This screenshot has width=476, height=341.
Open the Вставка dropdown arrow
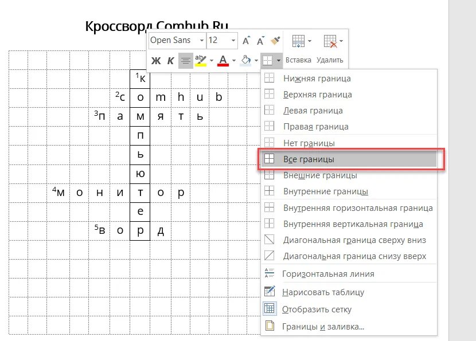pyautogui.click(x=310, y=41)
